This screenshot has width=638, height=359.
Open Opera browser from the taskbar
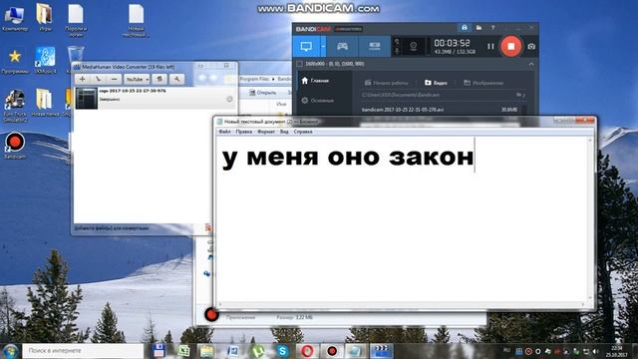point(307,350)
